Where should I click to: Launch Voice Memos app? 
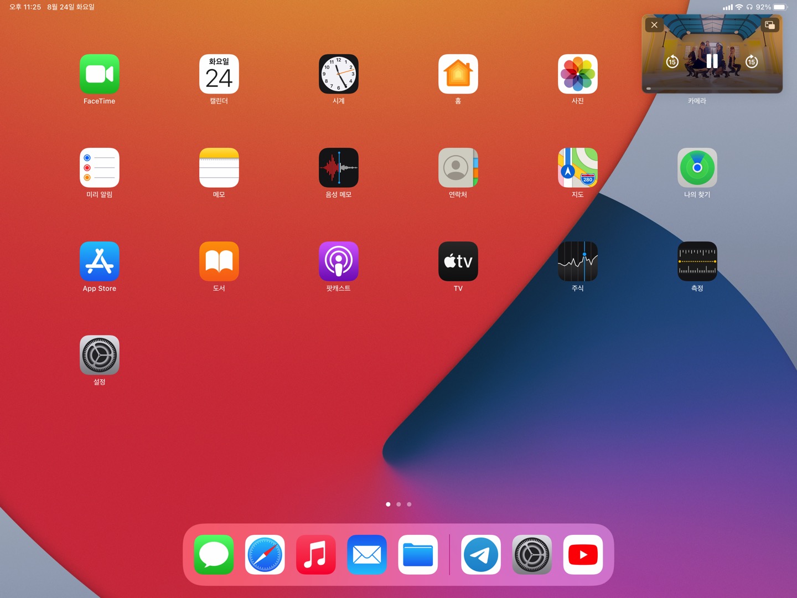[339, 168]
